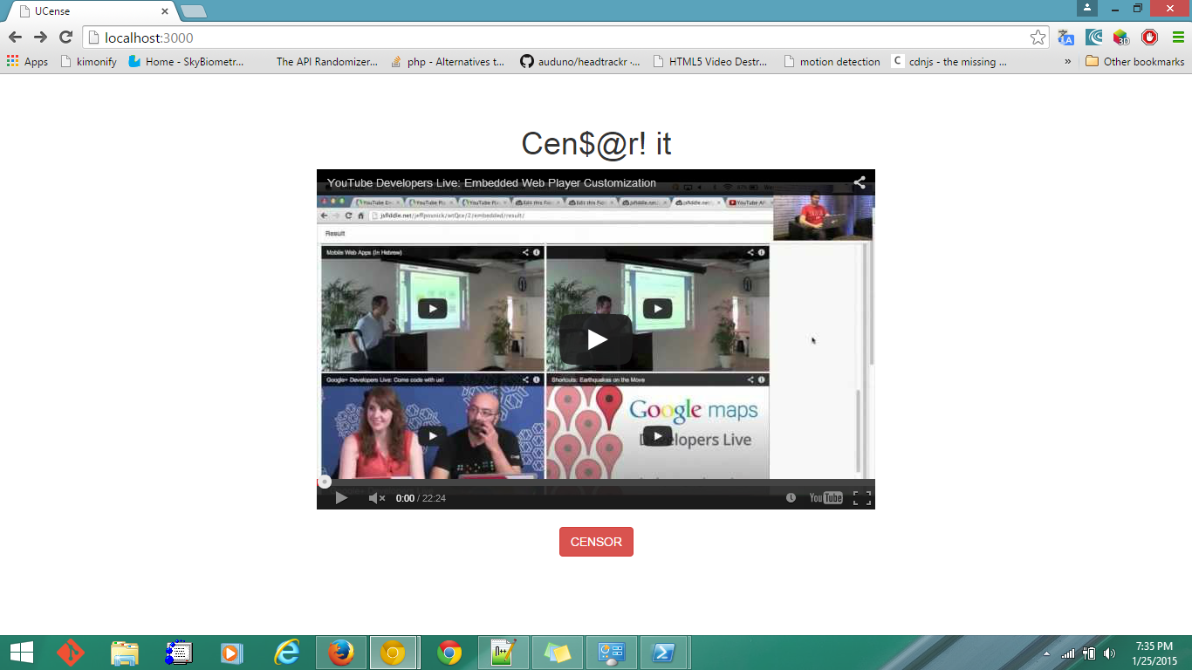The image size is (1192, 670).
Task: Close the UCense tab
Action: tap(164, 11)
